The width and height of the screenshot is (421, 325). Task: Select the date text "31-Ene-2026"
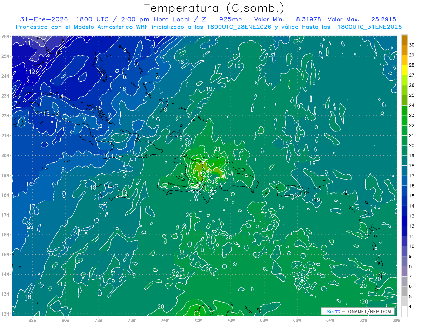pyautogui.click(x=44, y=19)
